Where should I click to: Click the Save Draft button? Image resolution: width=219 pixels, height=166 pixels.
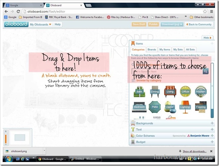(139, 24)
